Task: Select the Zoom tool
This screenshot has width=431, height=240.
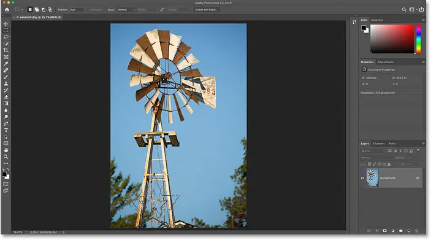Action: point(6,157)
